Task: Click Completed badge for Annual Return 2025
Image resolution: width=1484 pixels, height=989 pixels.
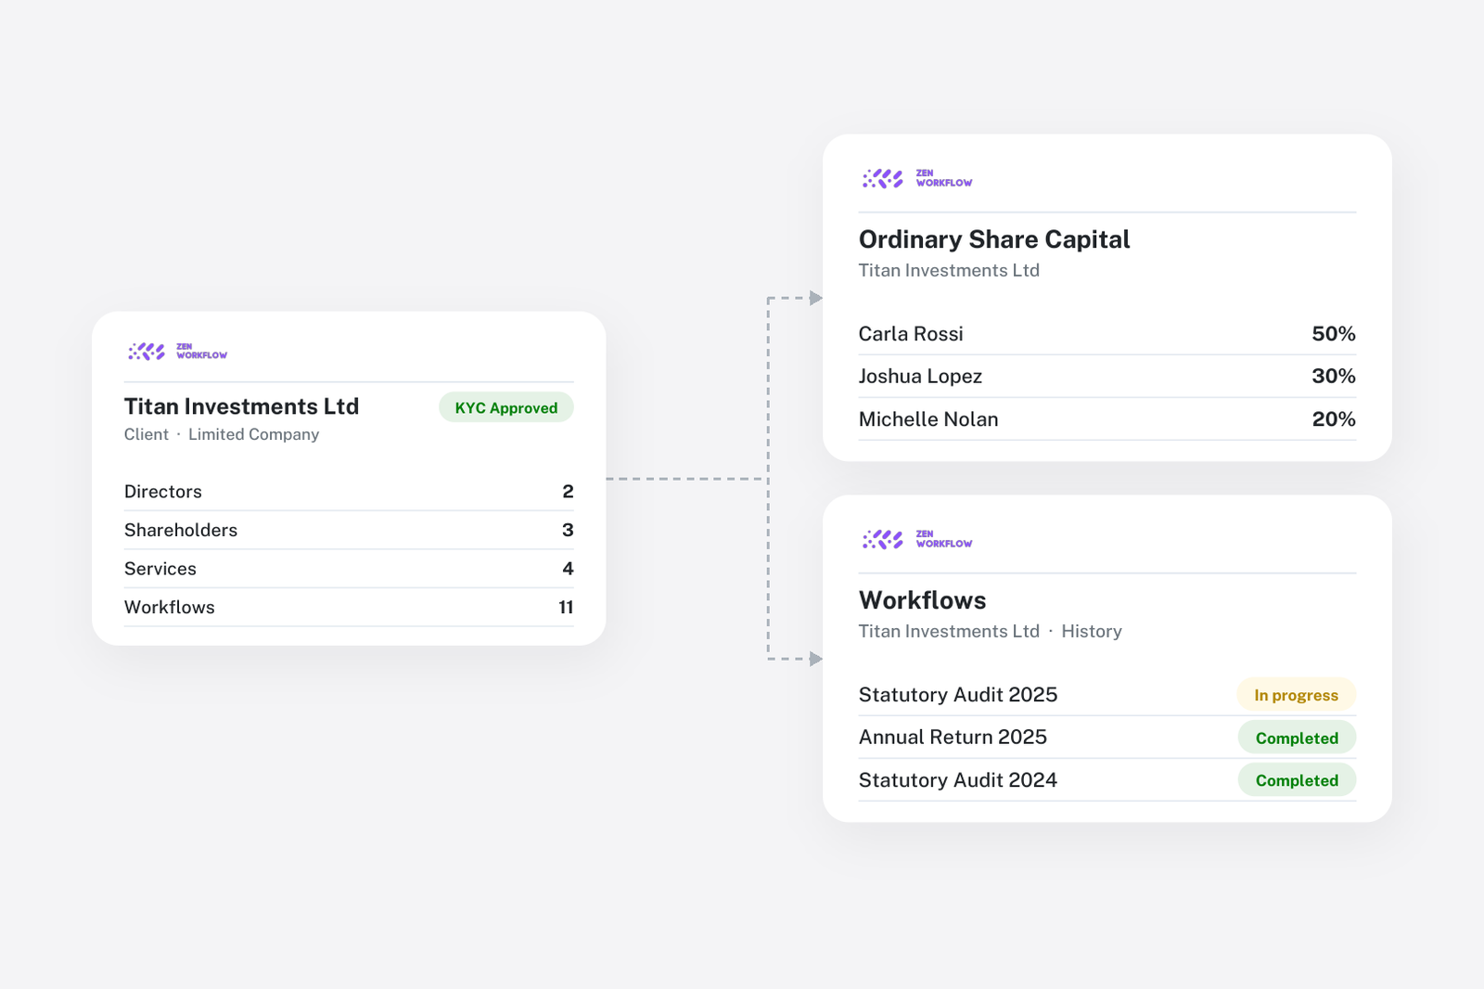Action: (x=1297, y=738)
